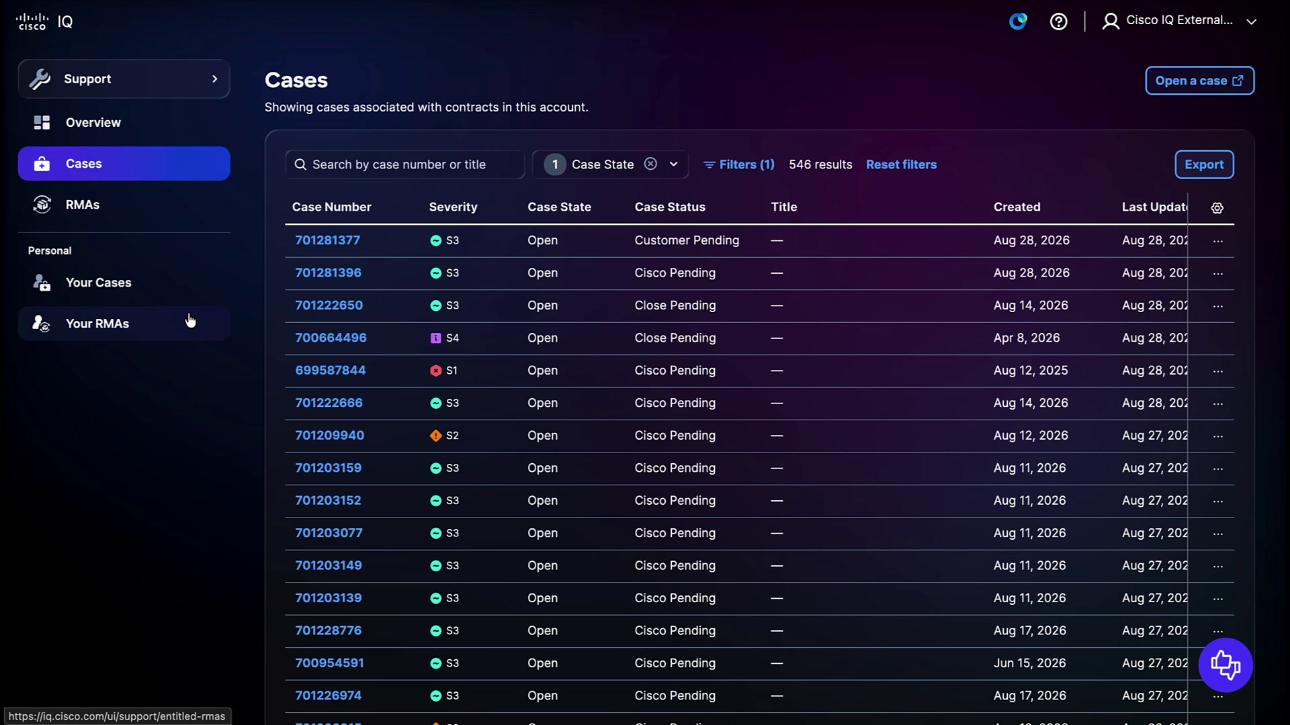Open row actions for case 701281377

pyautogui.click(x=1218, y=241)
